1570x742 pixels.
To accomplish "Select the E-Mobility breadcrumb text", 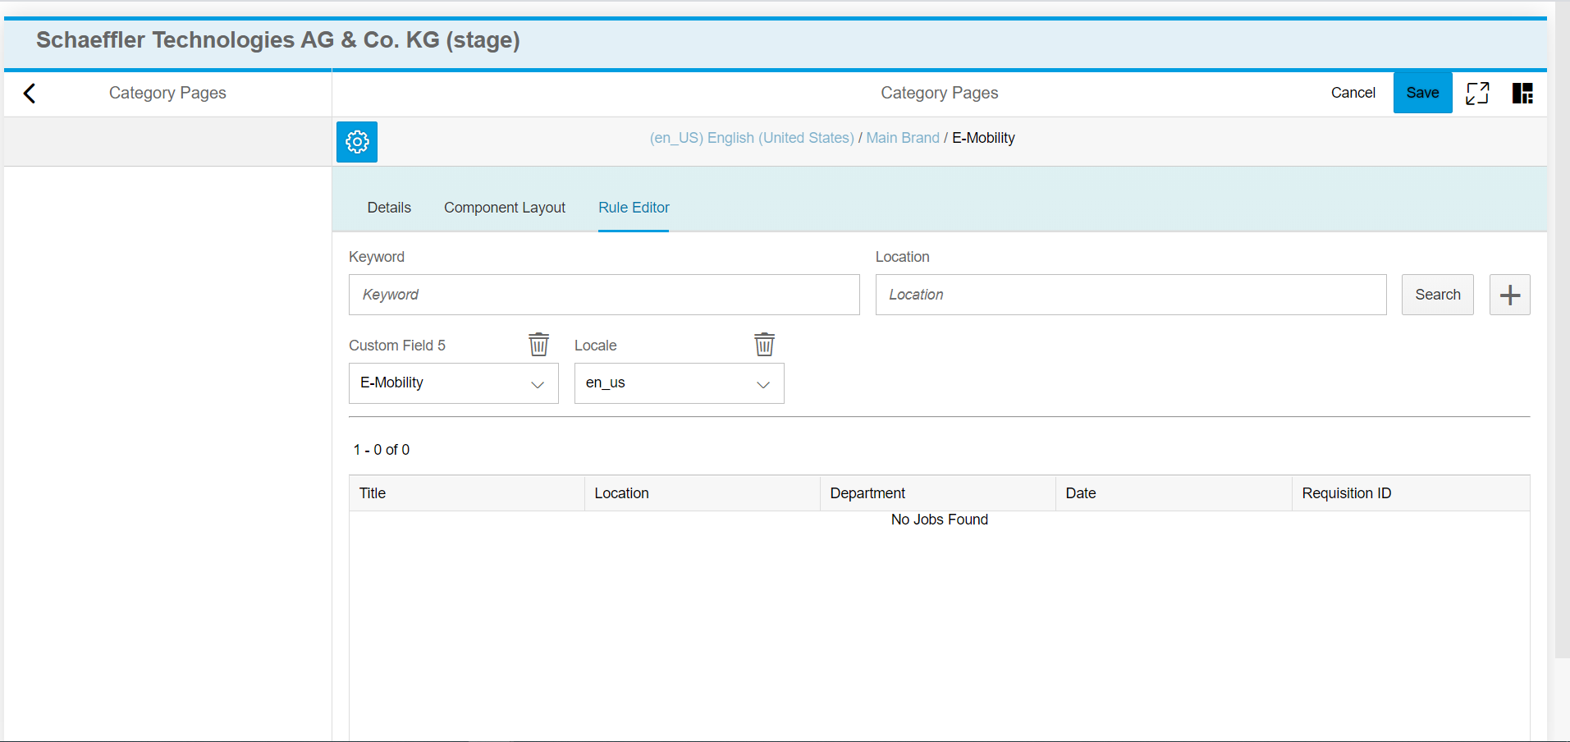I will pos(983,138).
